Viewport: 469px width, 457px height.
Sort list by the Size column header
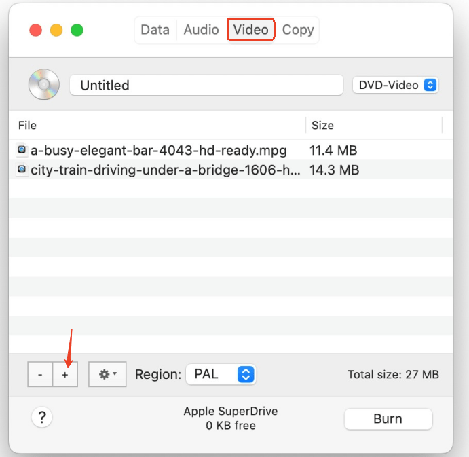pyautogui.click(x=373, y=125)
